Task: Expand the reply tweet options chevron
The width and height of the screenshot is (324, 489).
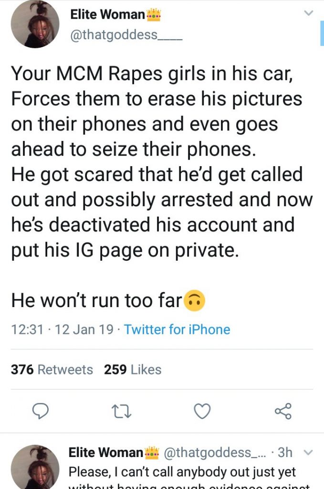Action: 308,452
